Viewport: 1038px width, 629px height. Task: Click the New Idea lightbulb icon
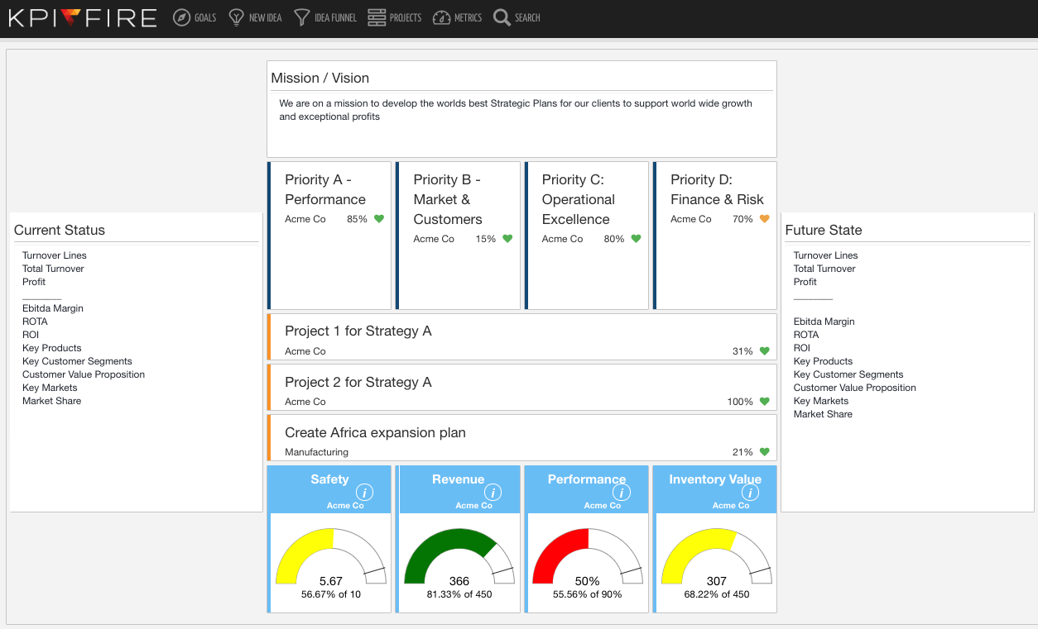click(x=237, y=17)
